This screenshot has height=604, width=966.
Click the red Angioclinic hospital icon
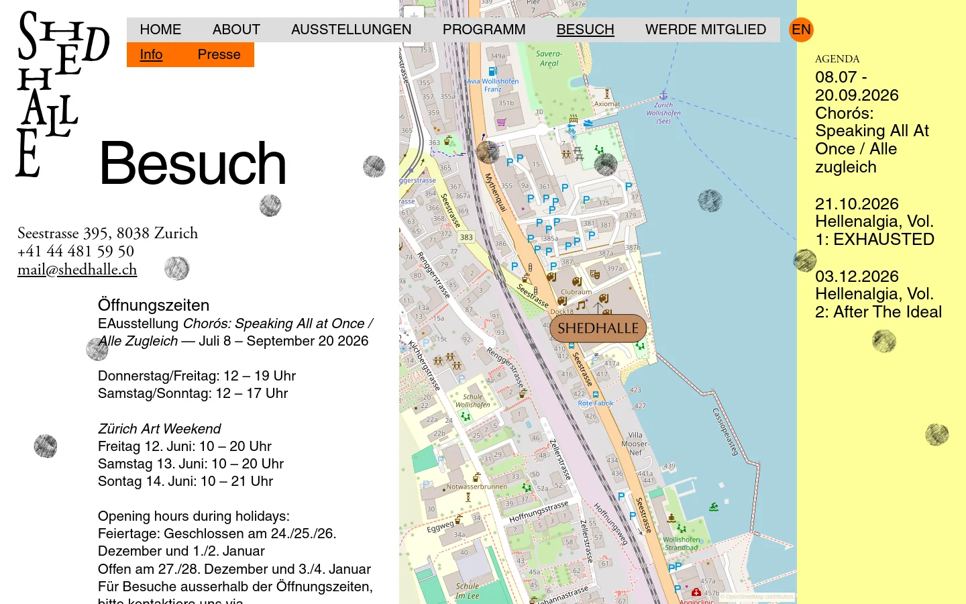coord(696,593)
